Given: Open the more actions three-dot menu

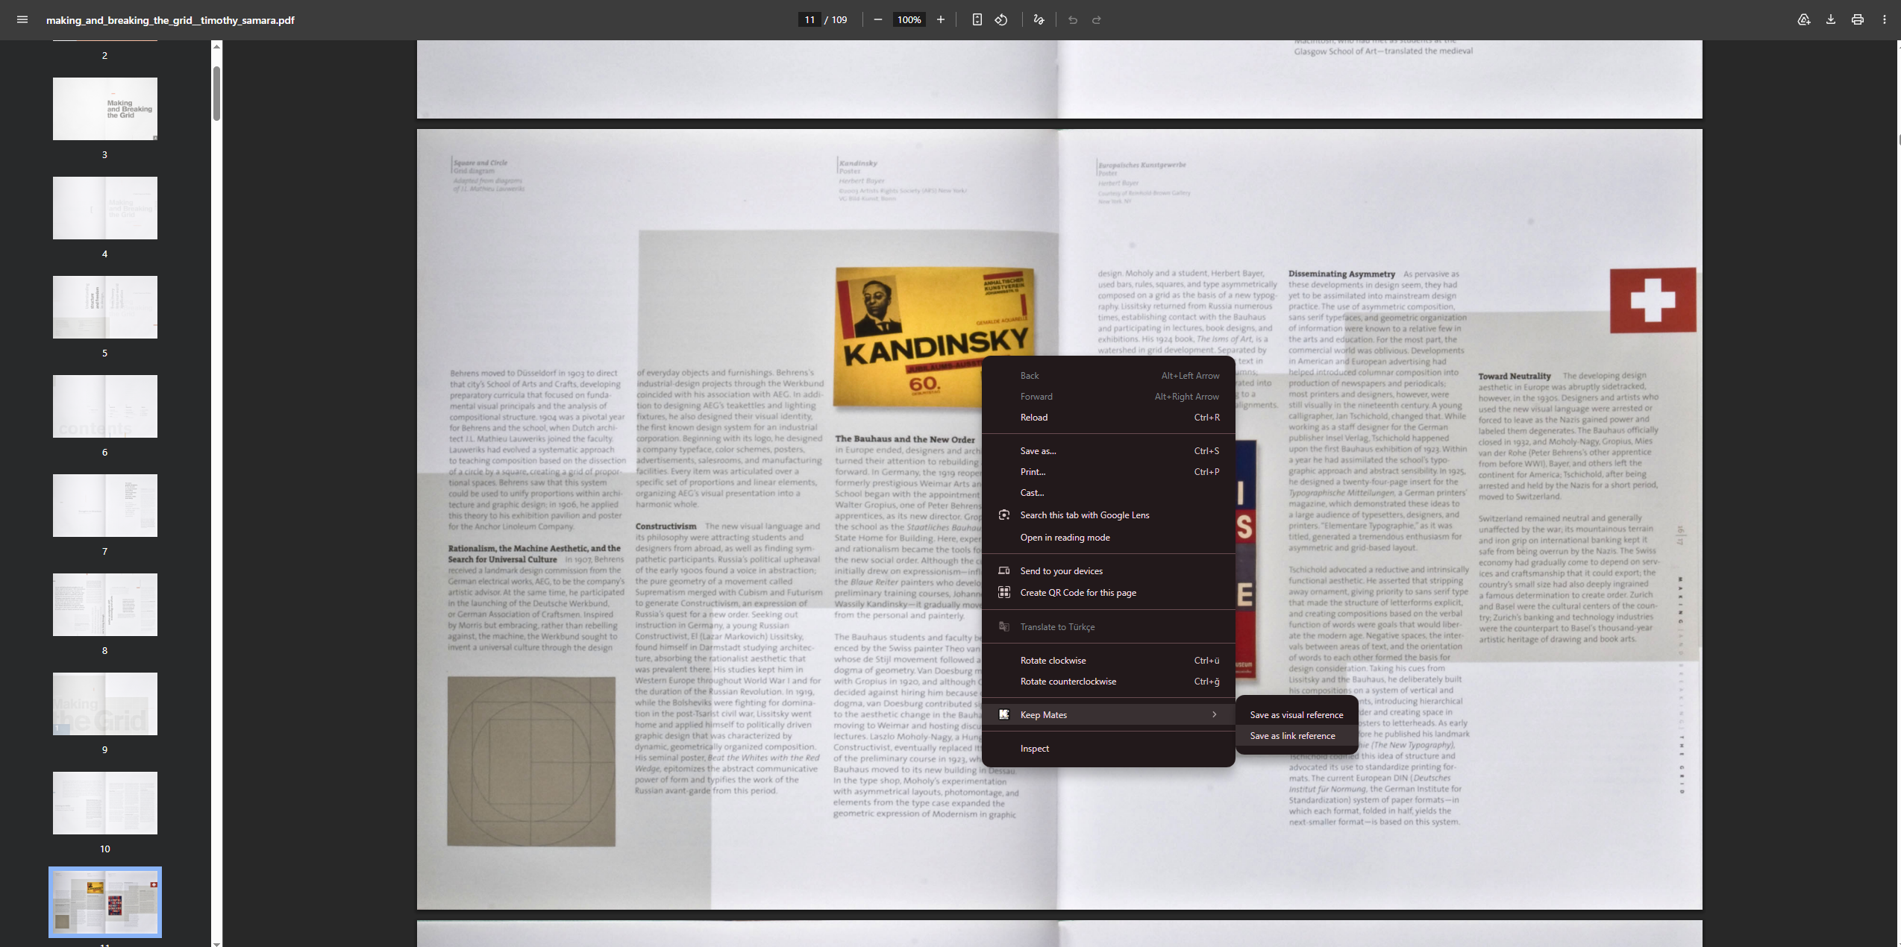Looking at the screenshot, I should 1885,20.
